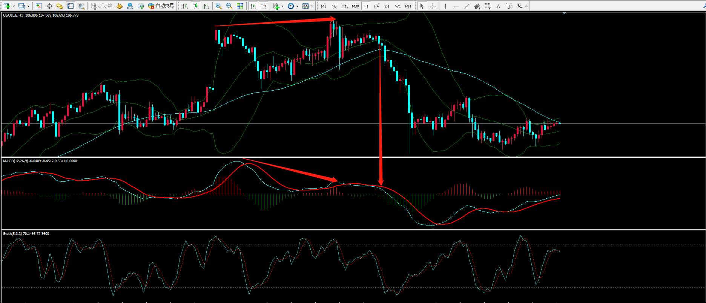Click the zoom out magnifier icon
The width and height of the screenshot is (706, 303).
(229, 6)
